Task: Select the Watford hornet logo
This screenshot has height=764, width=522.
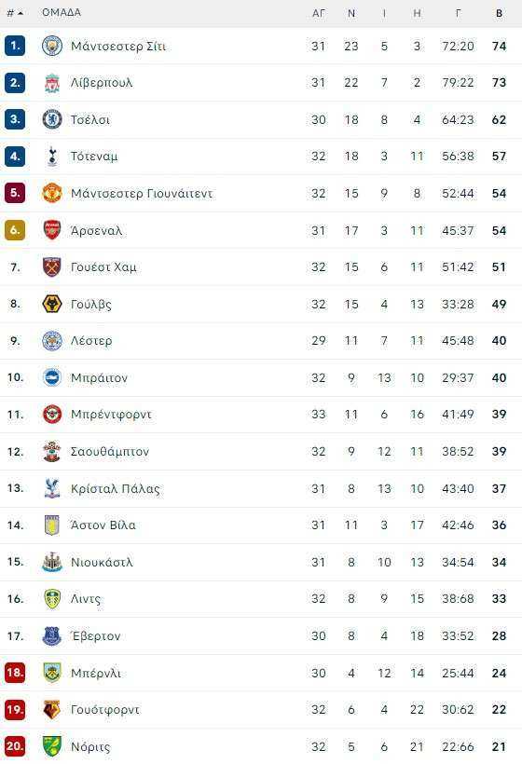Action: (51, 709)
